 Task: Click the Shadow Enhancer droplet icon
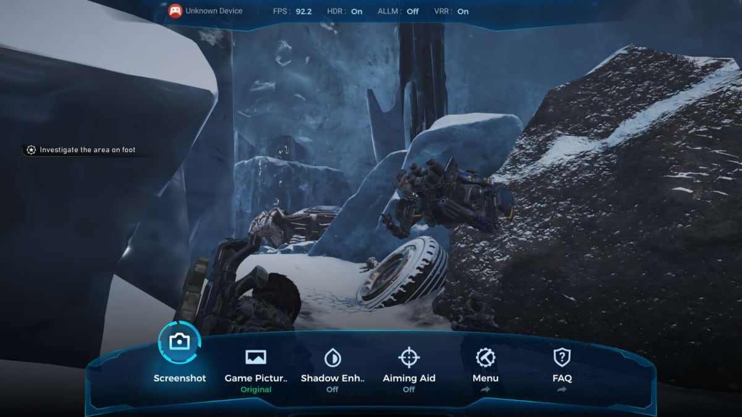coord(333,357)
